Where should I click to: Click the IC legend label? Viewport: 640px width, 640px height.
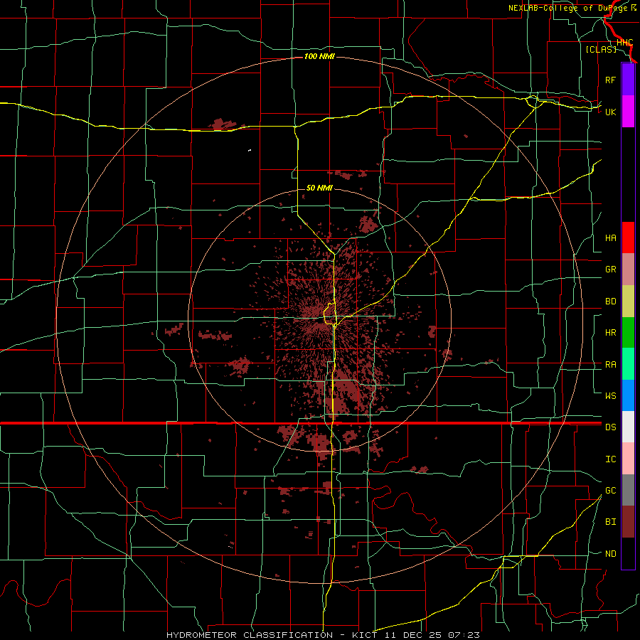point(610,459)
